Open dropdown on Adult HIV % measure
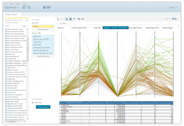This screenshot has height=126, width=184. point(52,36)
